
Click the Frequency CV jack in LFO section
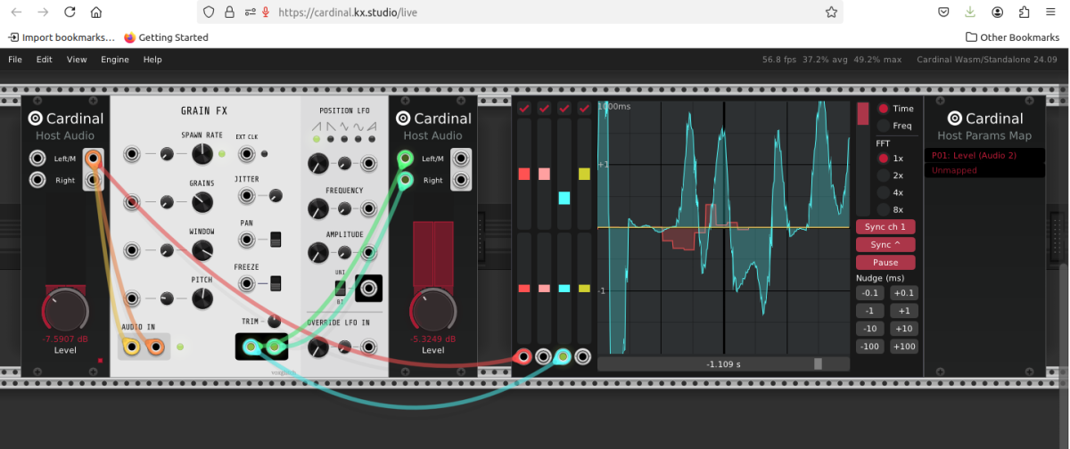pos(369,209)
